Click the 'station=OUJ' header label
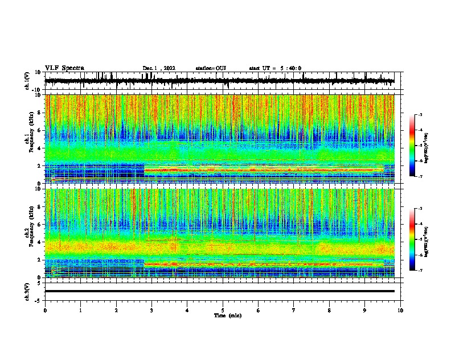Image resolution: width=451 pixels, height=348 pixels. (x=211, y=68)
